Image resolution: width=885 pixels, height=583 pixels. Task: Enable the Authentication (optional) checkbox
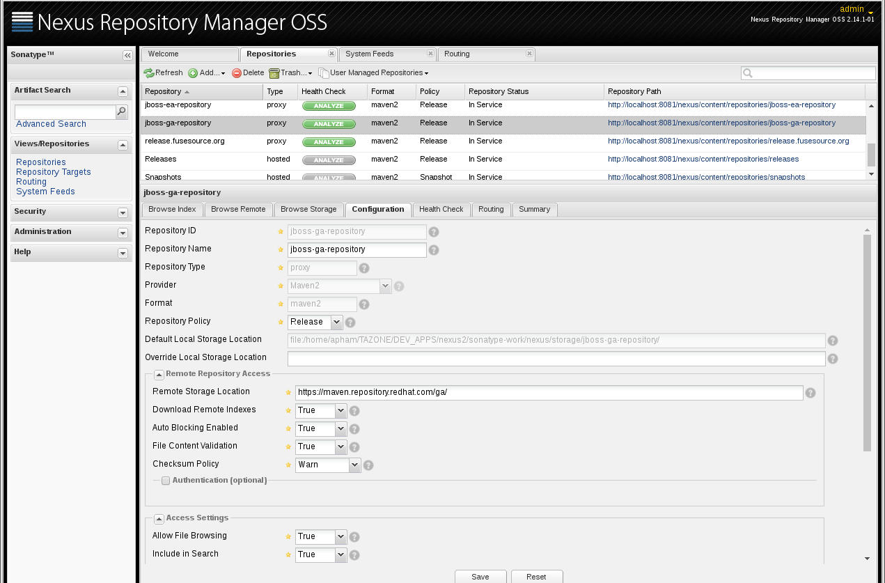click(x=166, y=481)
